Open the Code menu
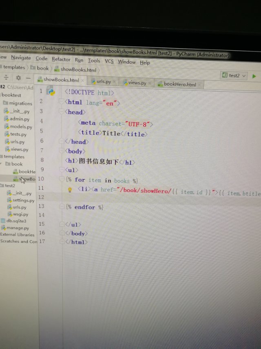 point(42,58)
